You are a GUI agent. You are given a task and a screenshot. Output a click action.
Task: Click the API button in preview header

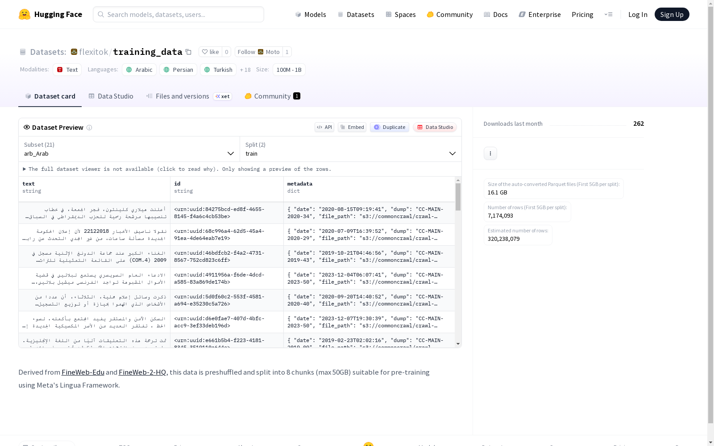(x=324, y=127)
